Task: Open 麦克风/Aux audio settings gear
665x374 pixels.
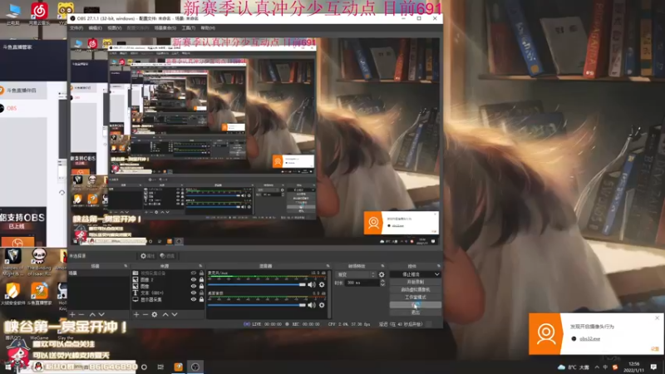Action: [322, 284]
